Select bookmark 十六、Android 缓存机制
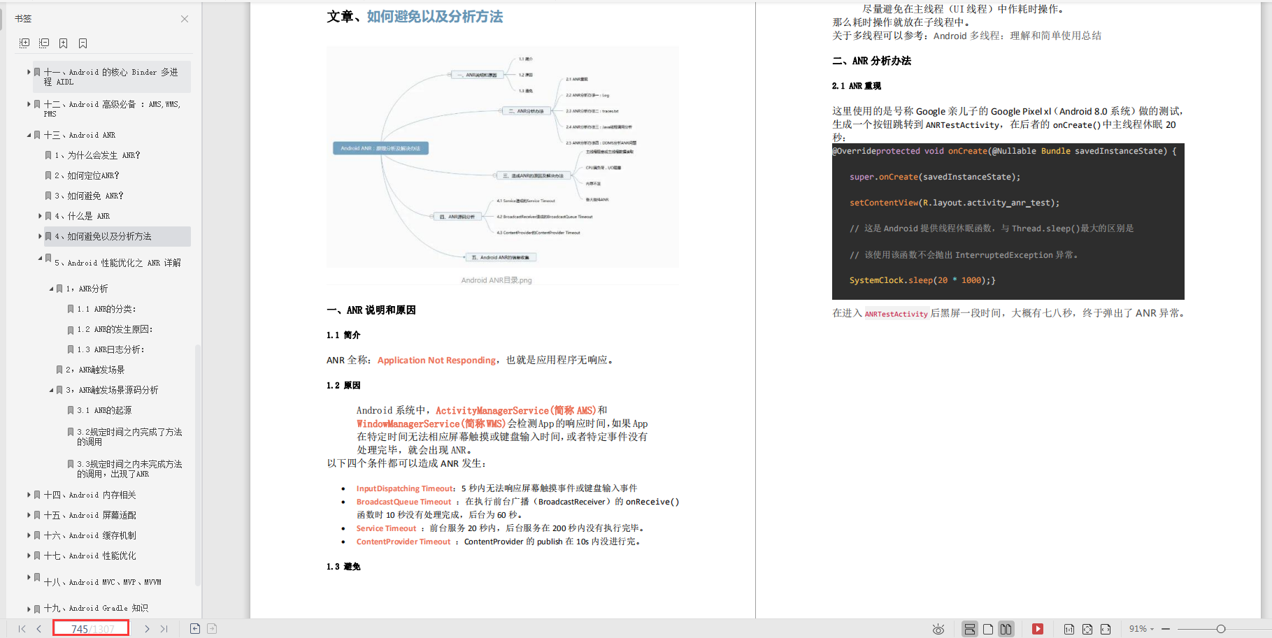This screenshot has height=638, width=1272. 90,535
